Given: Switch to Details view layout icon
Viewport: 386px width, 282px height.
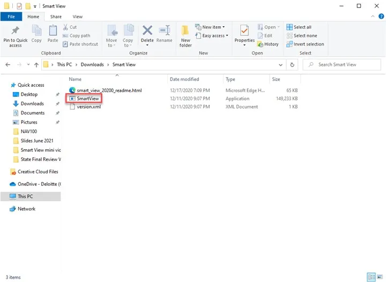Looking at the screenshot, I should coord(371,277).
